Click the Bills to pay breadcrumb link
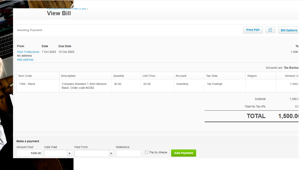305x170 pixels. tap(80, 9)
